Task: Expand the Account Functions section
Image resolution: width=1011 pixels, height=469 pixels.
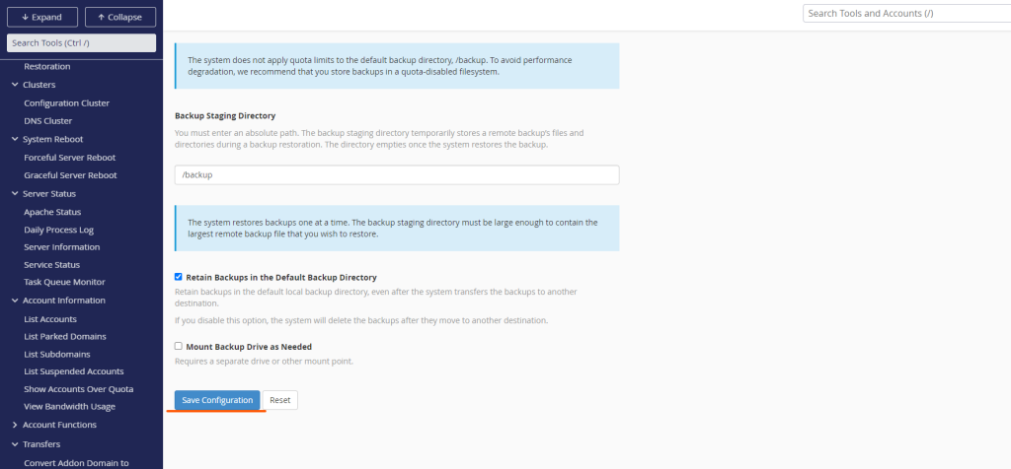Action: [15, 426]
